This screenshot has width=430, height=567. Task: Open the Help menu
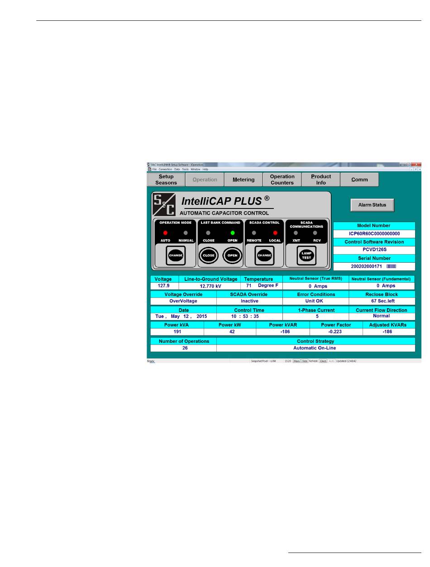[x=205, y=169]
